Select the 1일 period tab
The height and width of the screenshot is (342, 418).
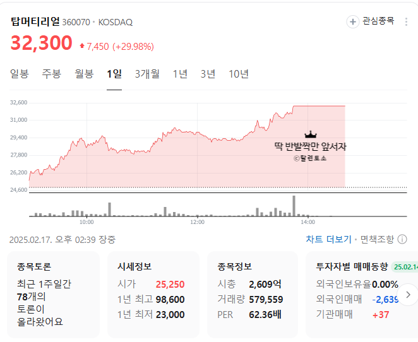(114, 74)
